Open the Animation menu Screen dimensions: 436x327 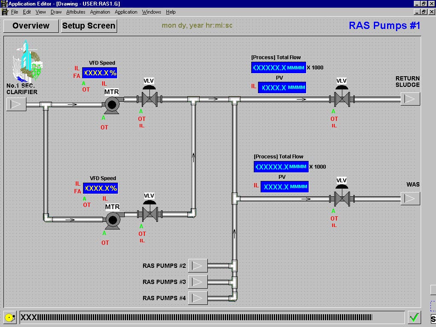click(x=100, y=12)
